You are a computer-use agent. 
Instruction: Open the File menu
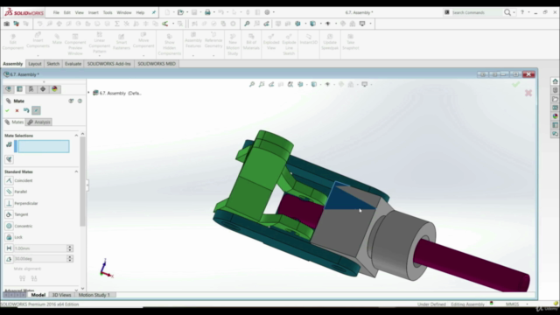coord(56,12)
